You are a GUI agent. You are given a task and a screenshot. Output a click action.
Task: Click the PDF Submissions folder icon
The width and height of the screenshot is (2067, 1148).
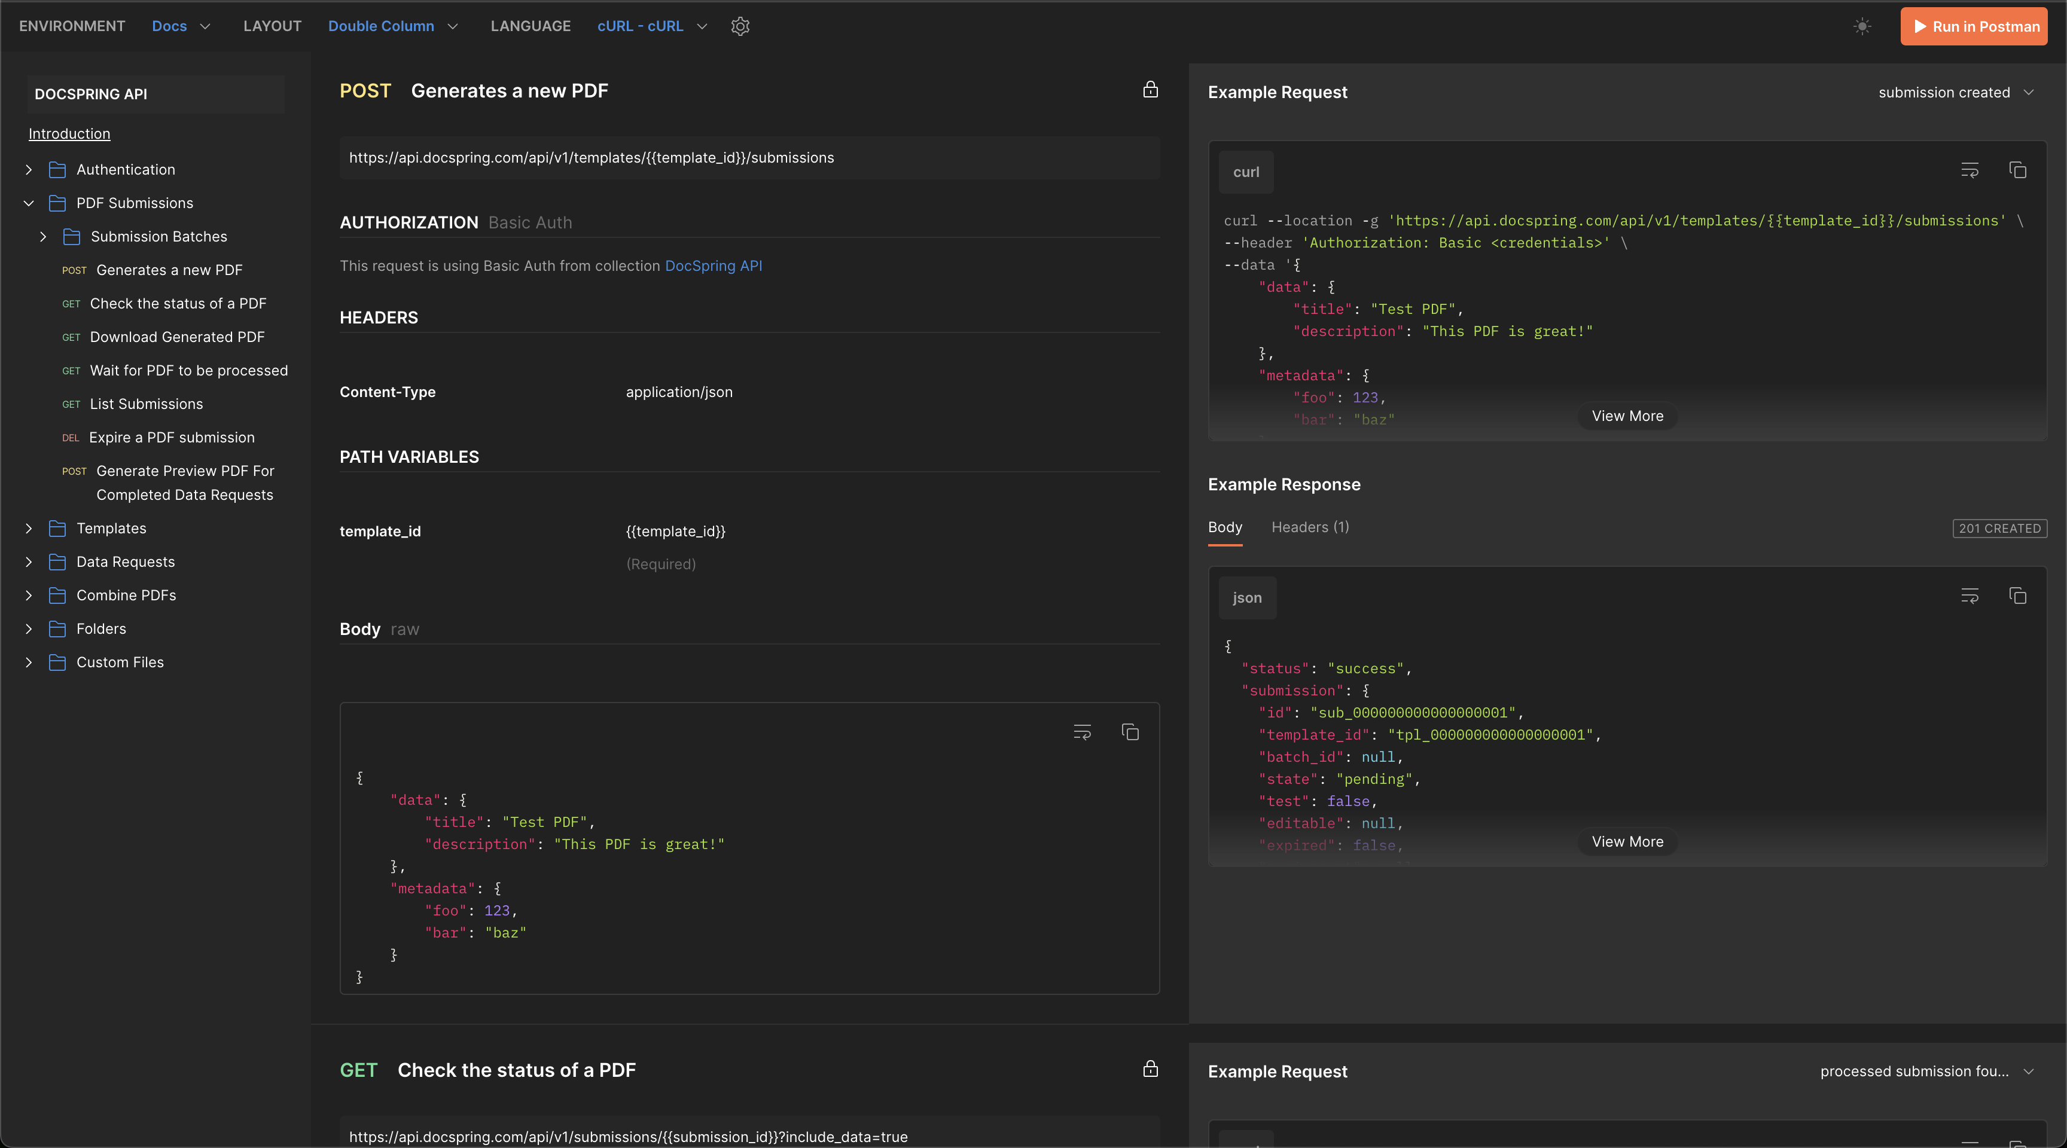(x=57, y=204)
